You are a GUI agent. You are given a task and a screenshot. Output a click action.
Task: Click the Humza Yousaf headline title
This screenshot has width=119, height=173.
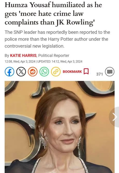tap(53, 14)
